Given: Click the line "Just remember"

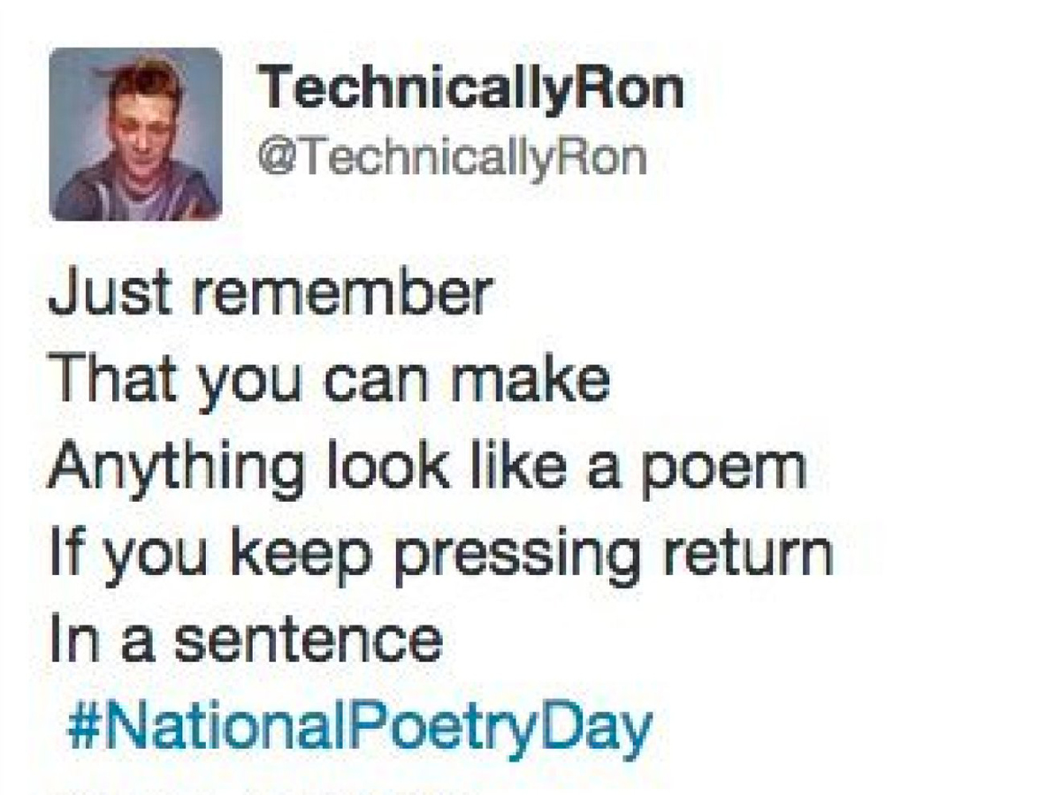Looking at the screenshot, I should [269, 294].
